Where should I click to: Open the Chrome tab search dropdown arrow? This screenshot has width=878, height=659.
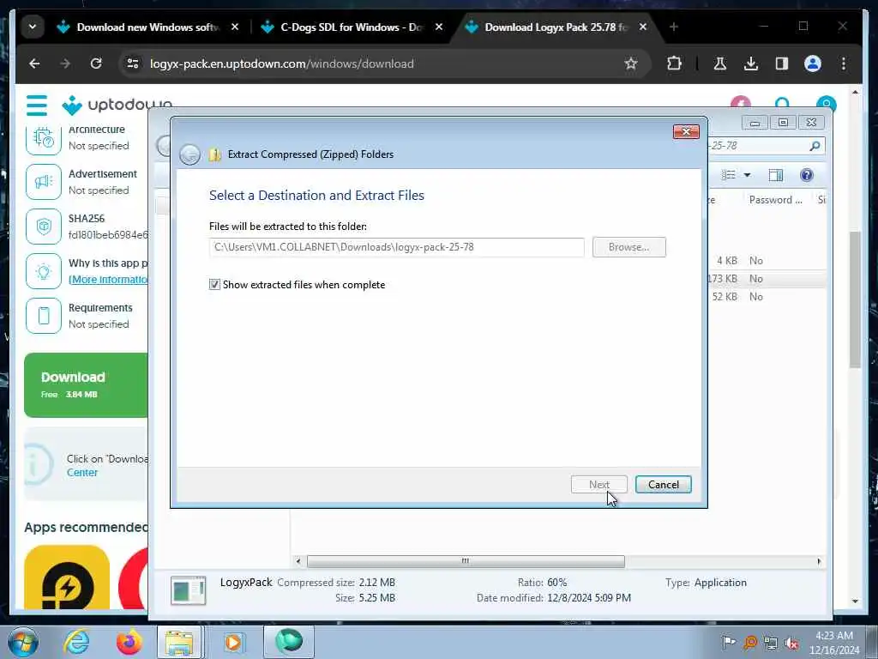point(33,27)
